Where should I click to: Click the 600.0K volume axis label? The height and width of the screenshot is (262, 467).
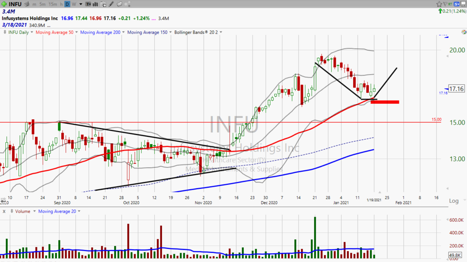point(456,220)
